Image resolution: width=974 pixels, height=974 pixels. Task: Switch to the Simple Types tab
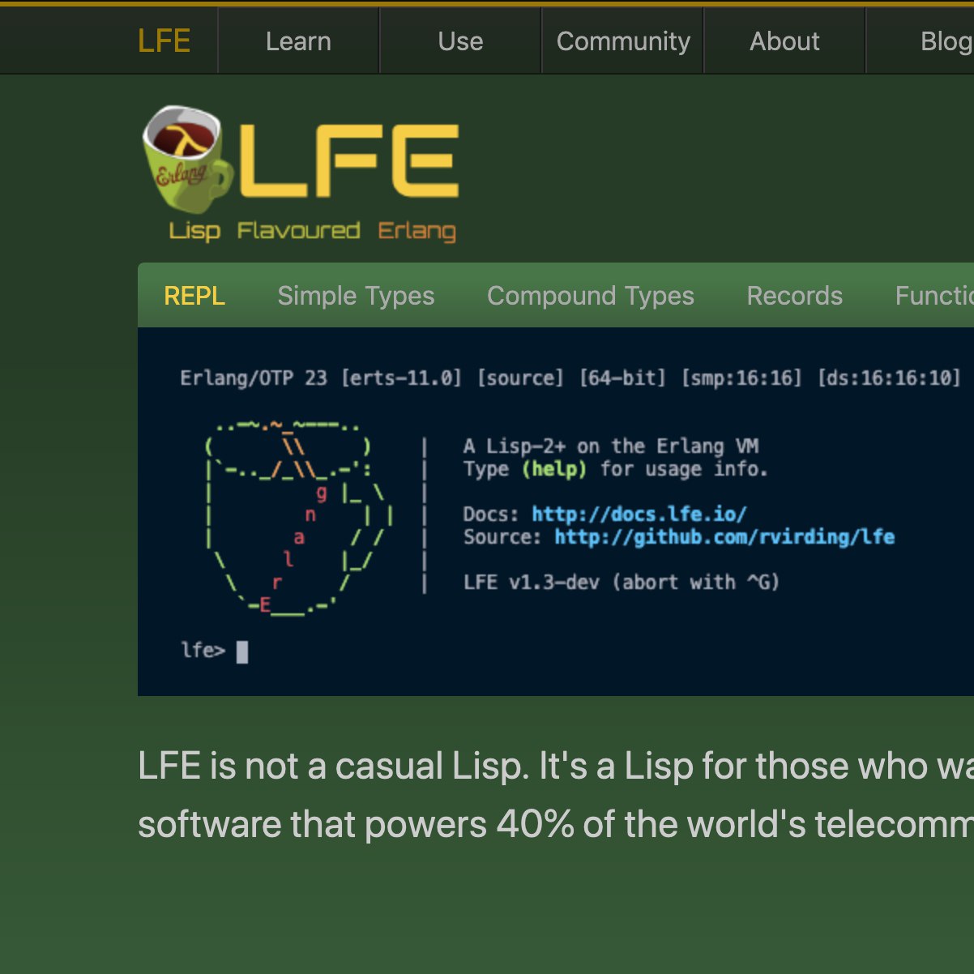pyautogui.click(x=356, y=296)
